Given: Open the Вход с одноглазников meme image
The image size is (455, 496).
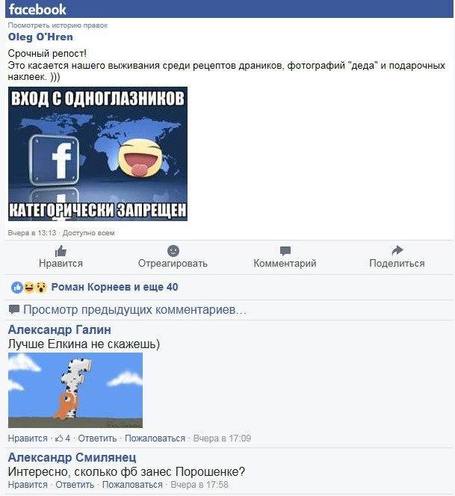Looking at the screenshot, I should tap(98, 154).
